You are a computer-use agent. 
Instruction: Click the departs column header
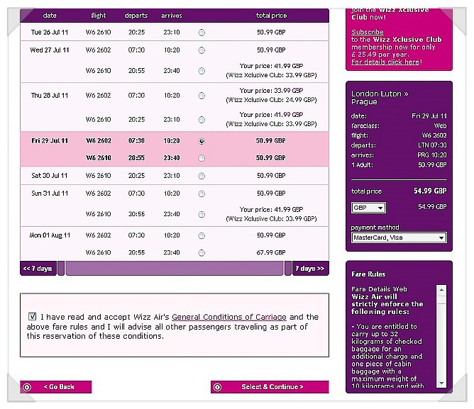click(x=136, y=16)
